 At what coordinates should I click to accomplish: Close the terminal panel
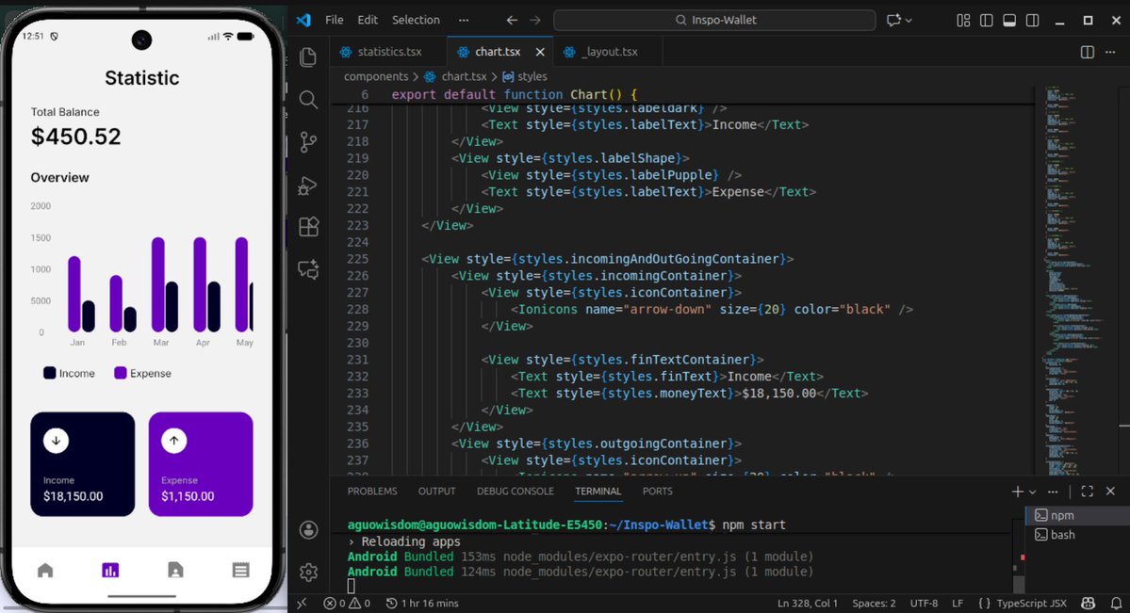tap(1110, 492)
